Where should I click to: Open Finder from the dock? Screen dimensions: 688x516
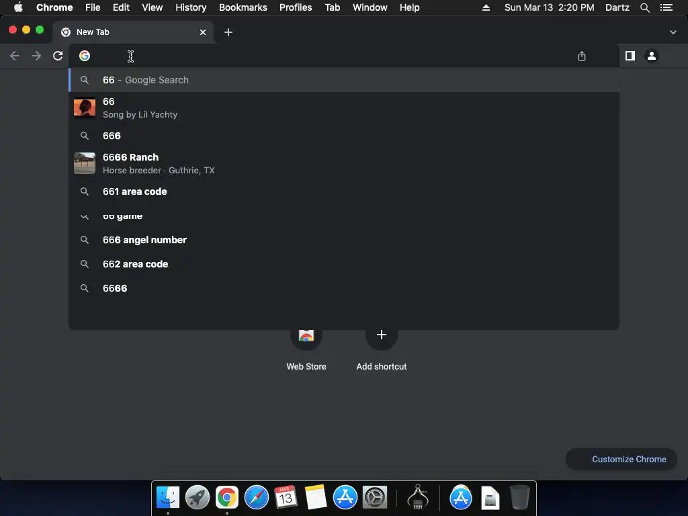point(167,498)
